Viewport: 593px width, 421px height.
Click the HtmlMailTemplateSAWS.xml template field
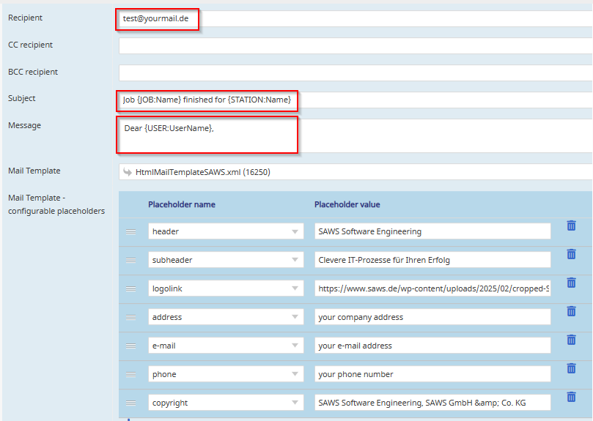click(x=356, y=172)
